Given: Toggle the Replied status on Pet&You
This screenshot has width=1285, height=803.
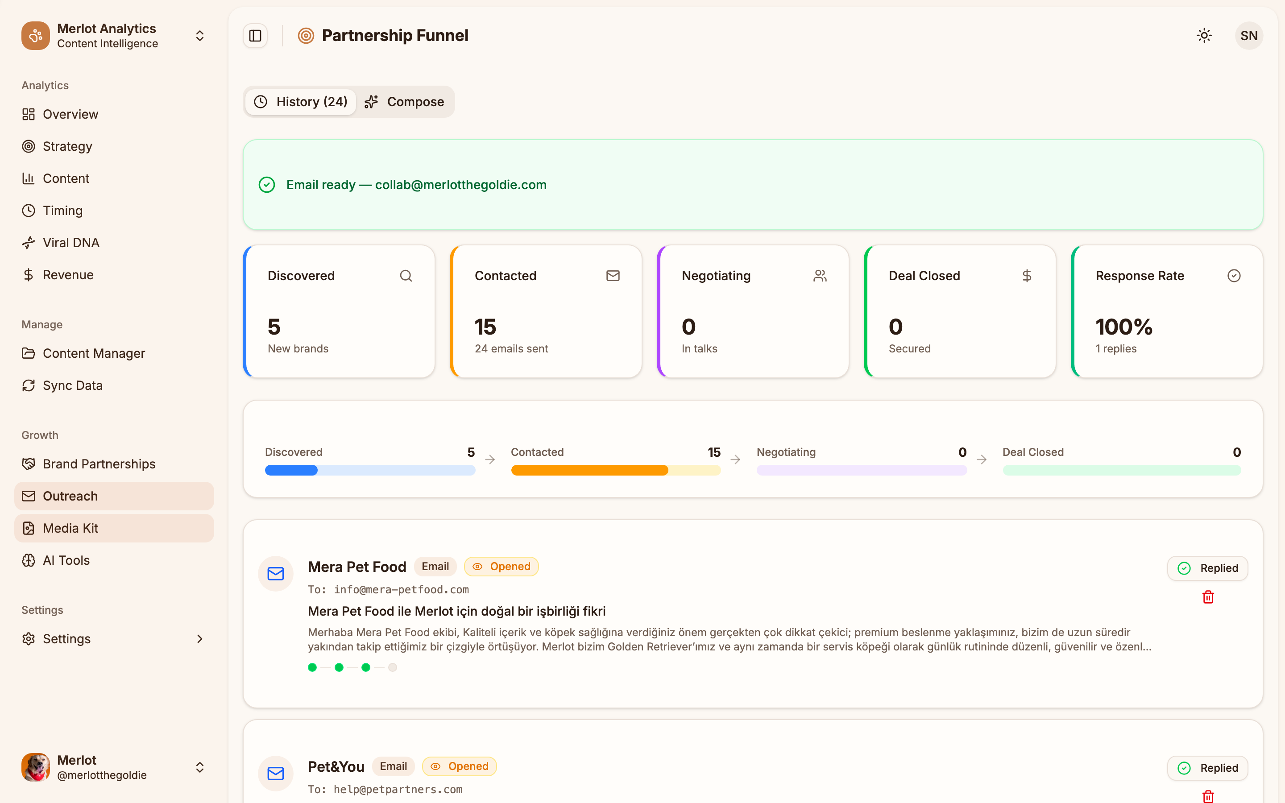Looking at the screenshot, I should click(x=1207, y=768).
